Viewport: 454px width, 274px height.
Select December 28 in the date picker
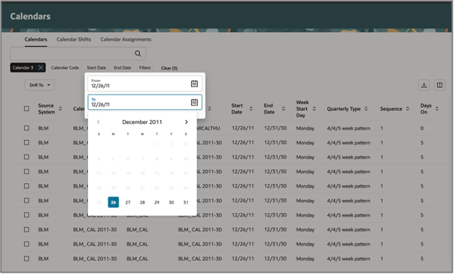(x=142, y=202)
